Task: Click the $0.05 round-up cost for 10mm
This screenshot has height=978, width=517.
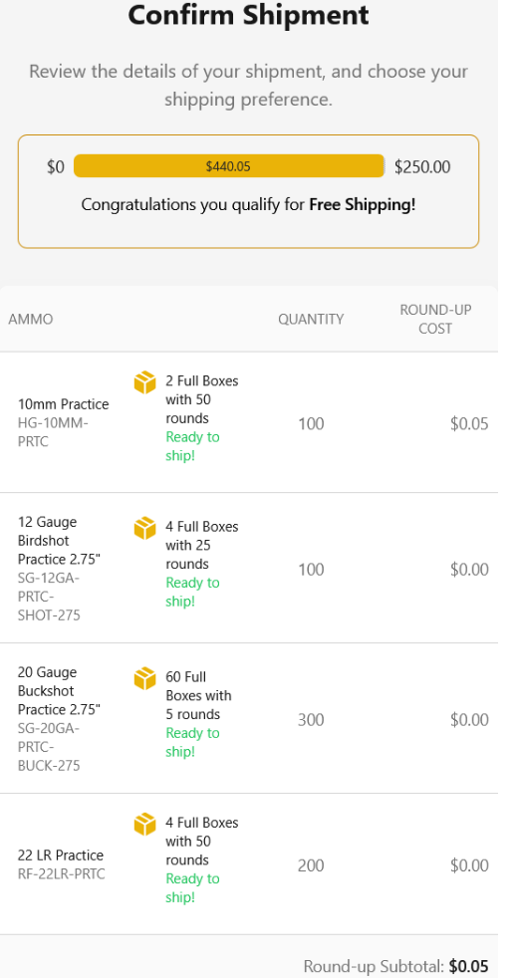Action: coord(469,424)
